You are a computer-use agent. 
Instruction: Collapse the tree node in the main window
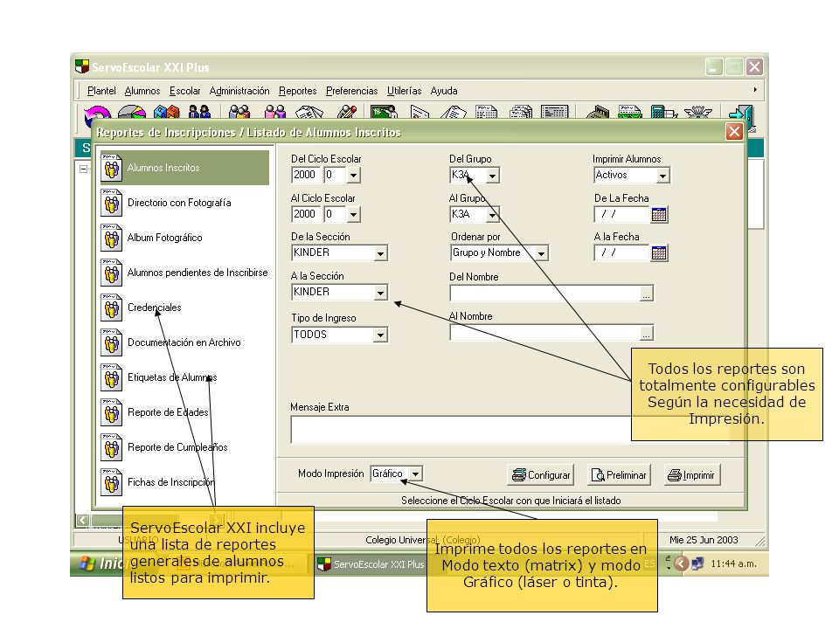[x=84, y=169]
